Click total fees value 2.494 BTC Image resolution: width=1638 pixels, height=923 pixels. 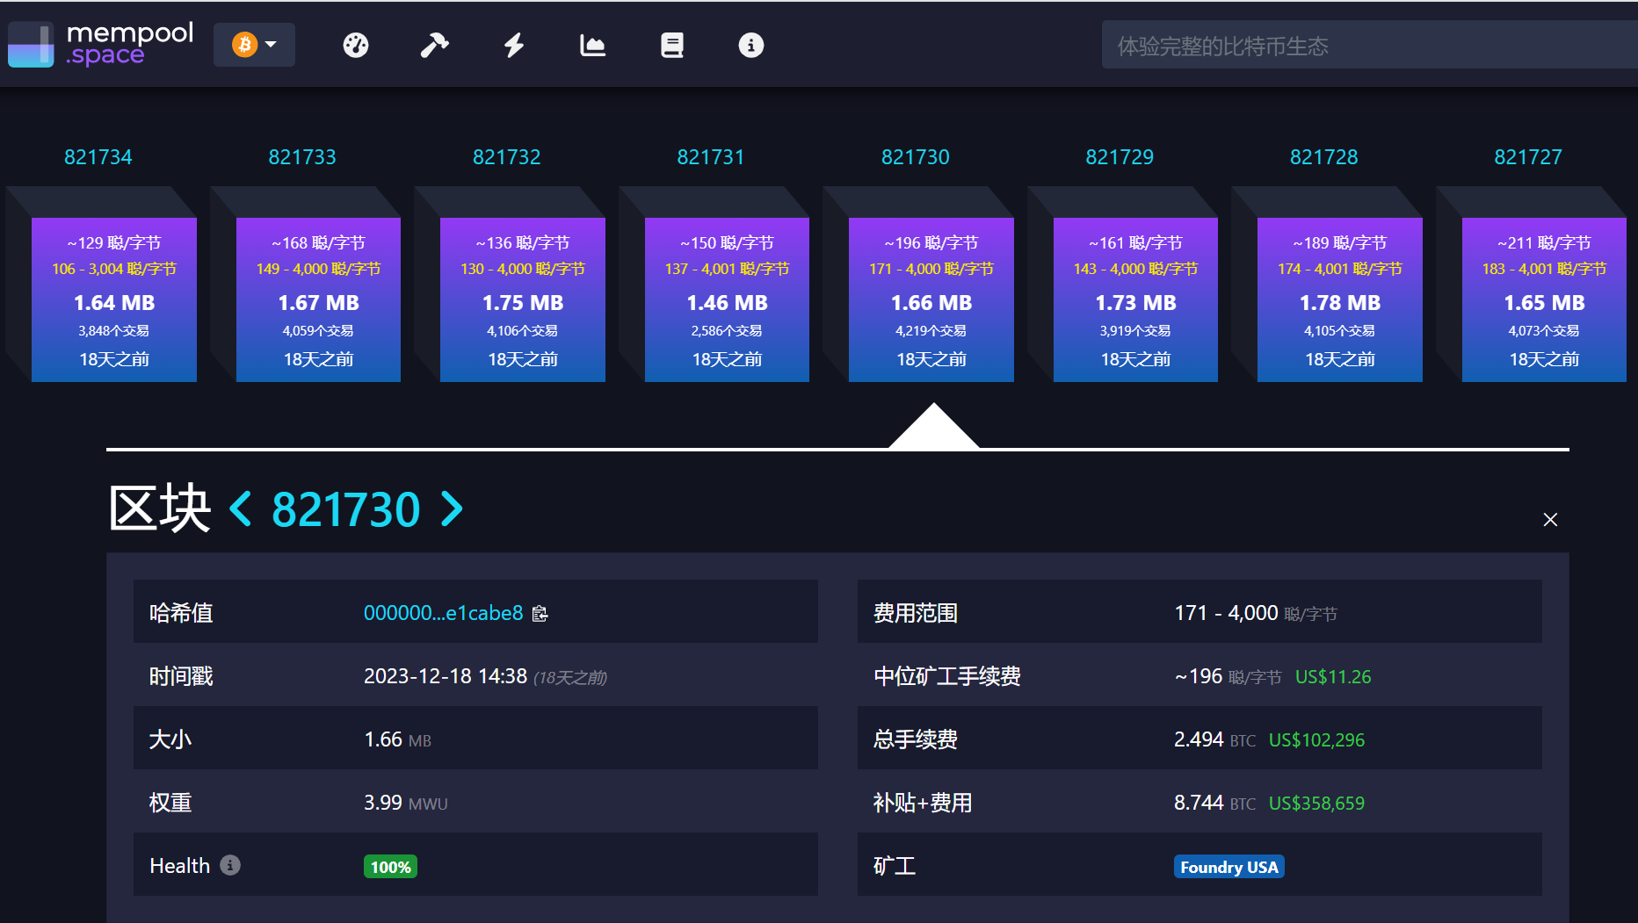(1214, 739)
